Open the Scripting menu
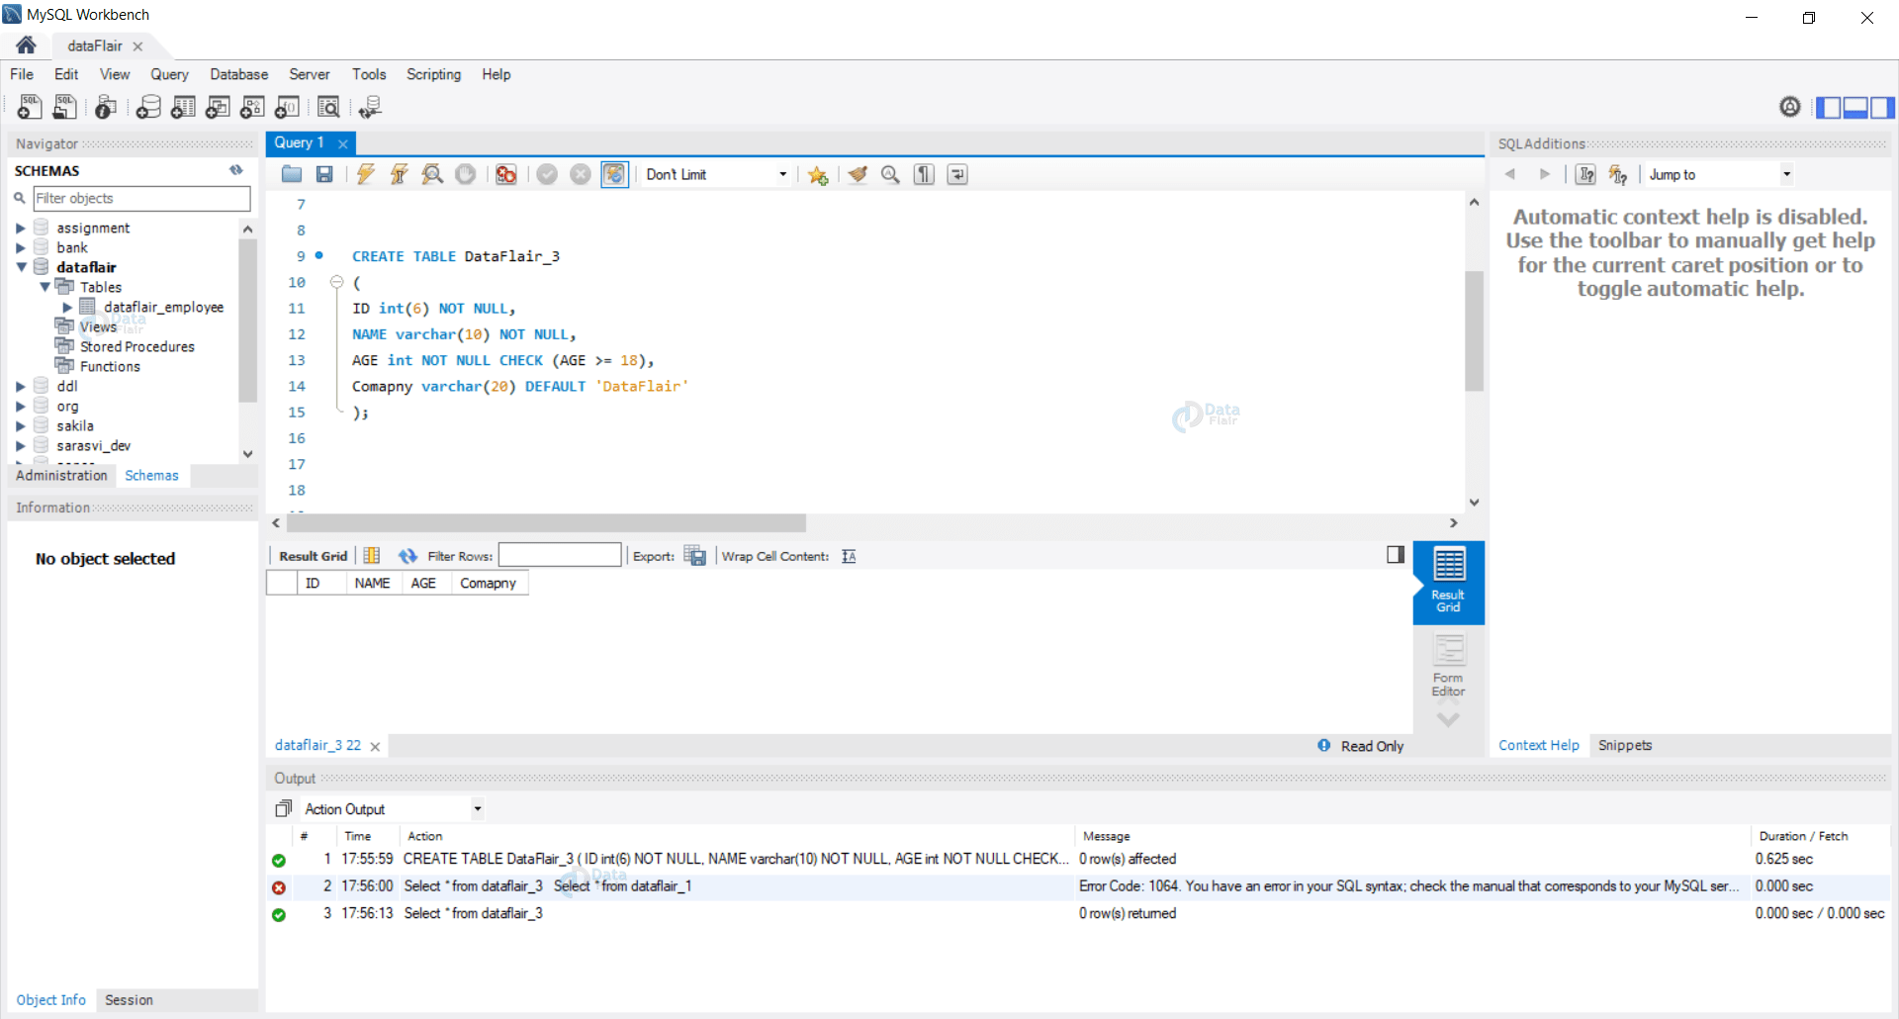The image size is (1899, 1019). [x=433, y=74]
